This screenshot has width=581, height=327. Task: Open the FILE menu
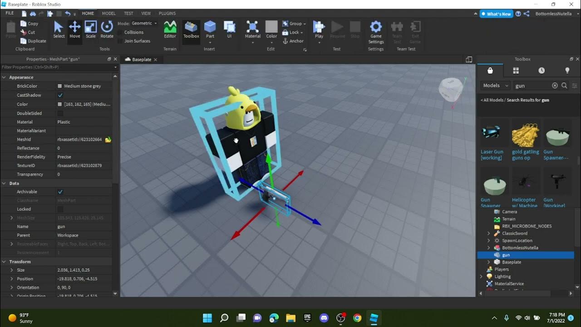pyautogui.click(x=10, y=13)
